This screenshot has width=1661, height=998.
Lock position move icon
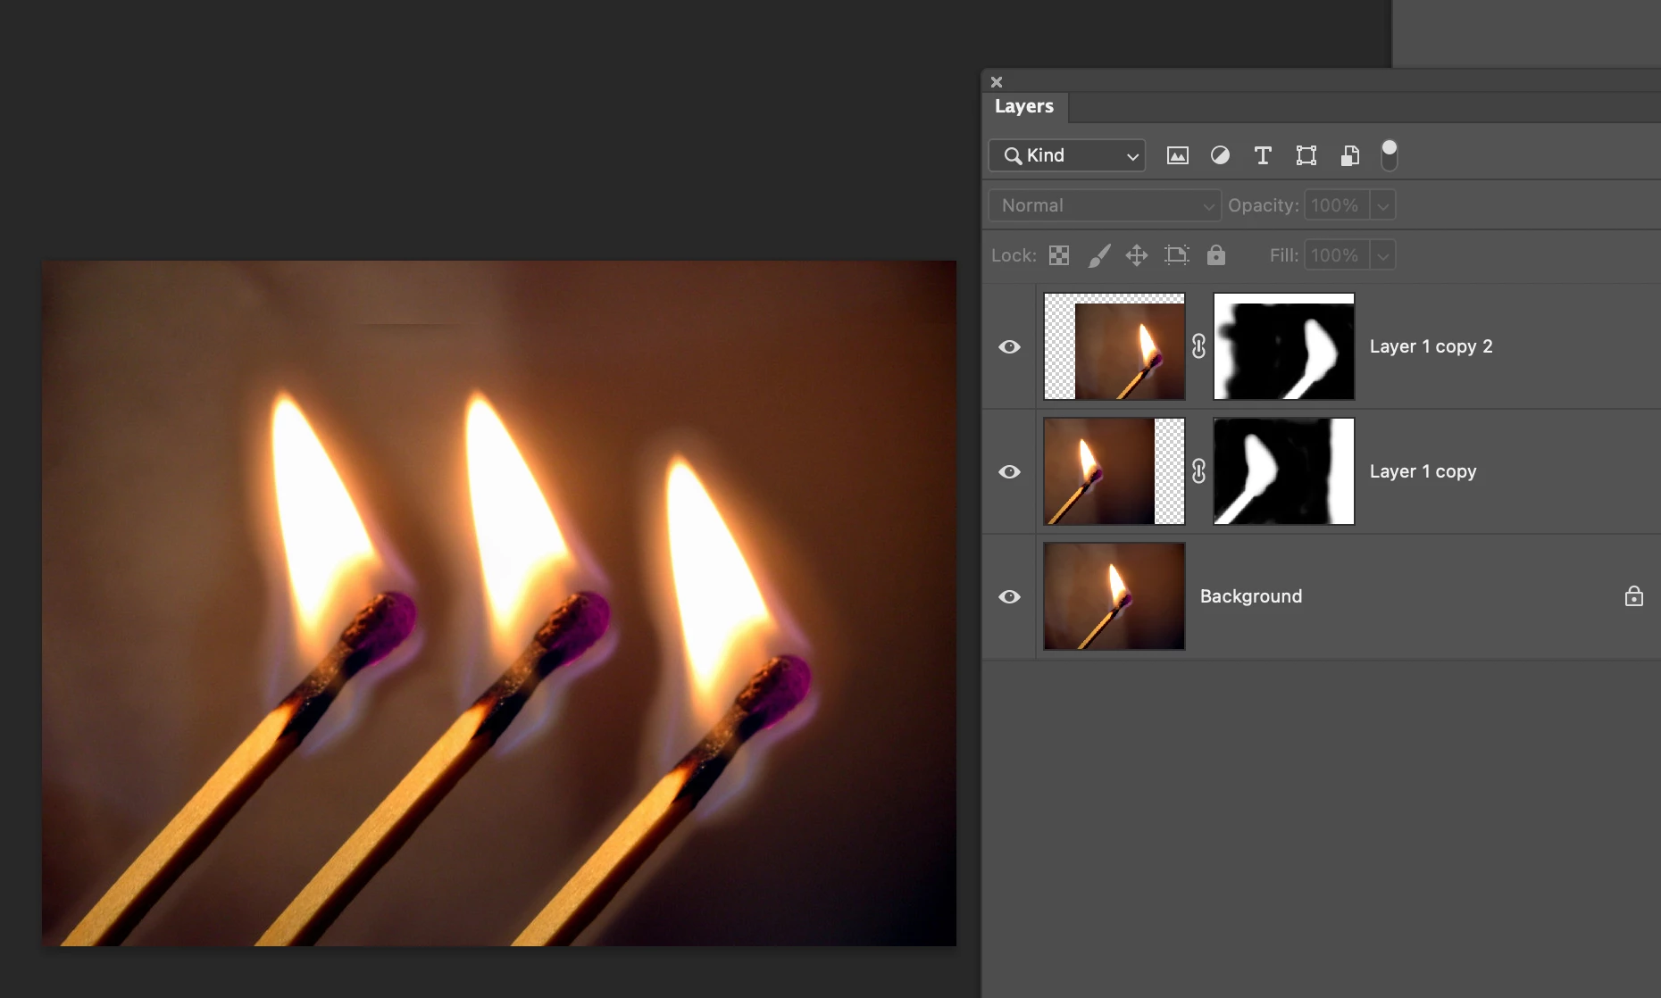pos(1137,255)
